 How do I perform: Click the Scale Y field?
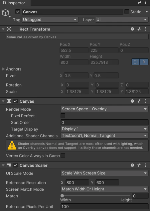107,91
